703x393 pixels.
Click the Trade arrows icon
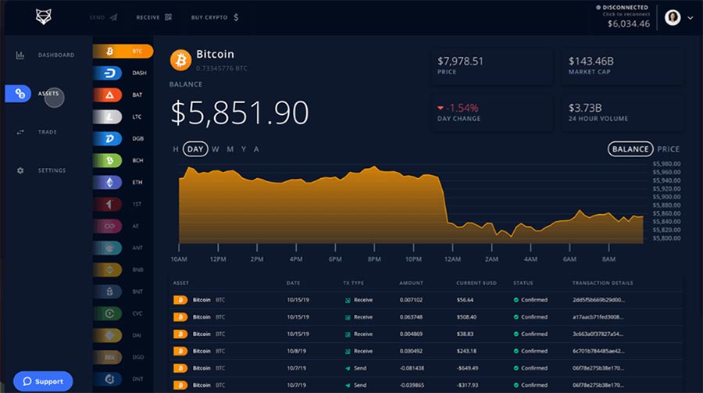tap(20, 132)
